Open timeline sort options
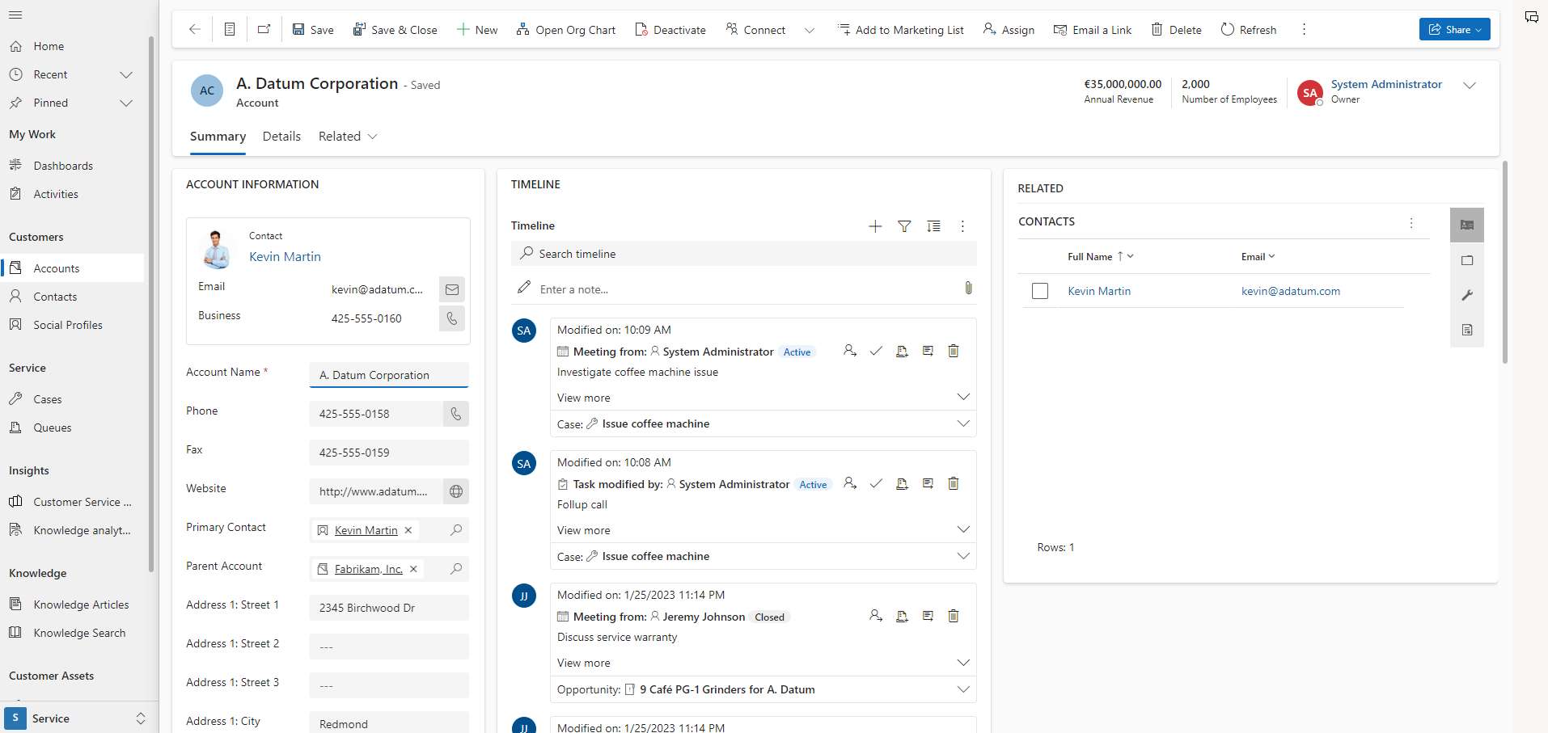1548x733 pixels. click(933, 226)
